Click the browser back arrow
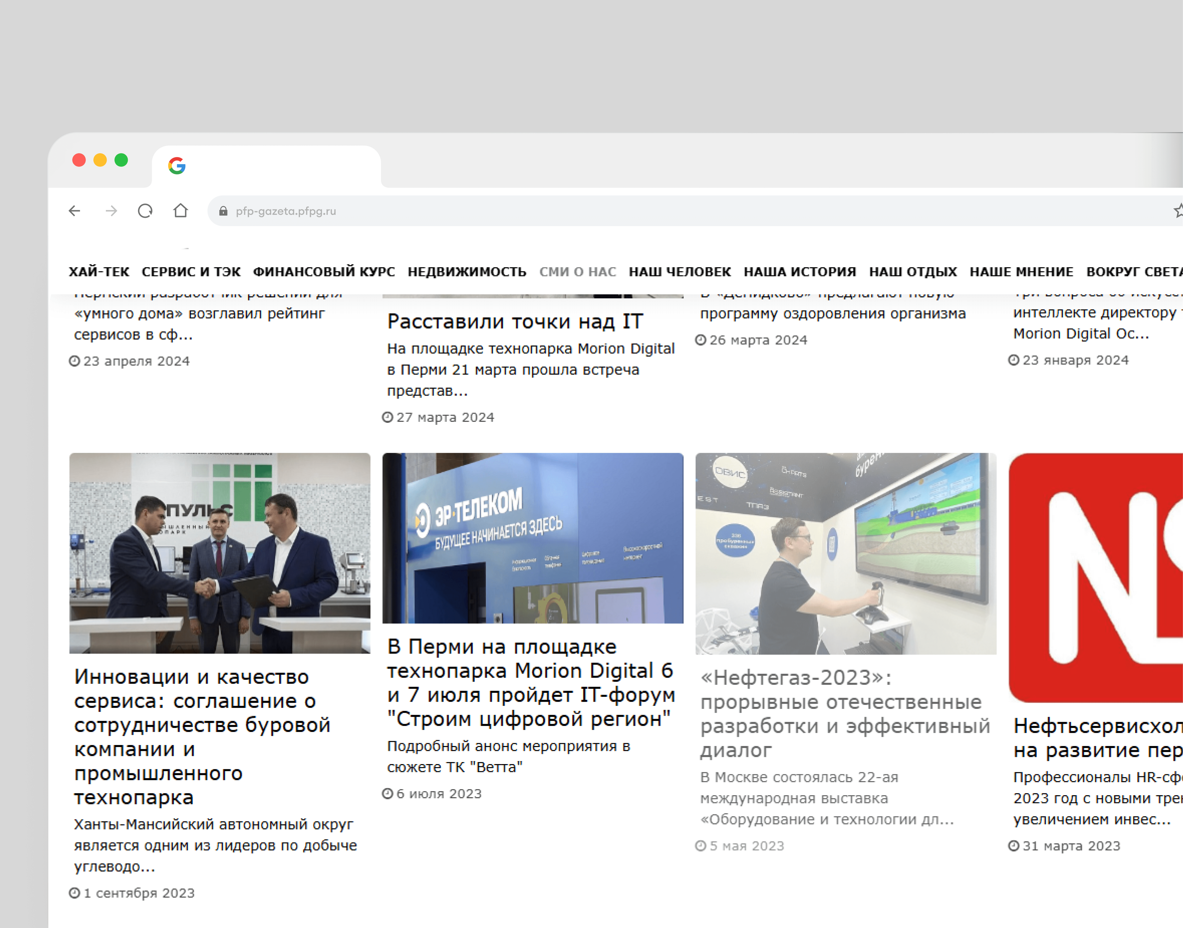This screenshot has width=1183, height=928. (x=74, y=211)
